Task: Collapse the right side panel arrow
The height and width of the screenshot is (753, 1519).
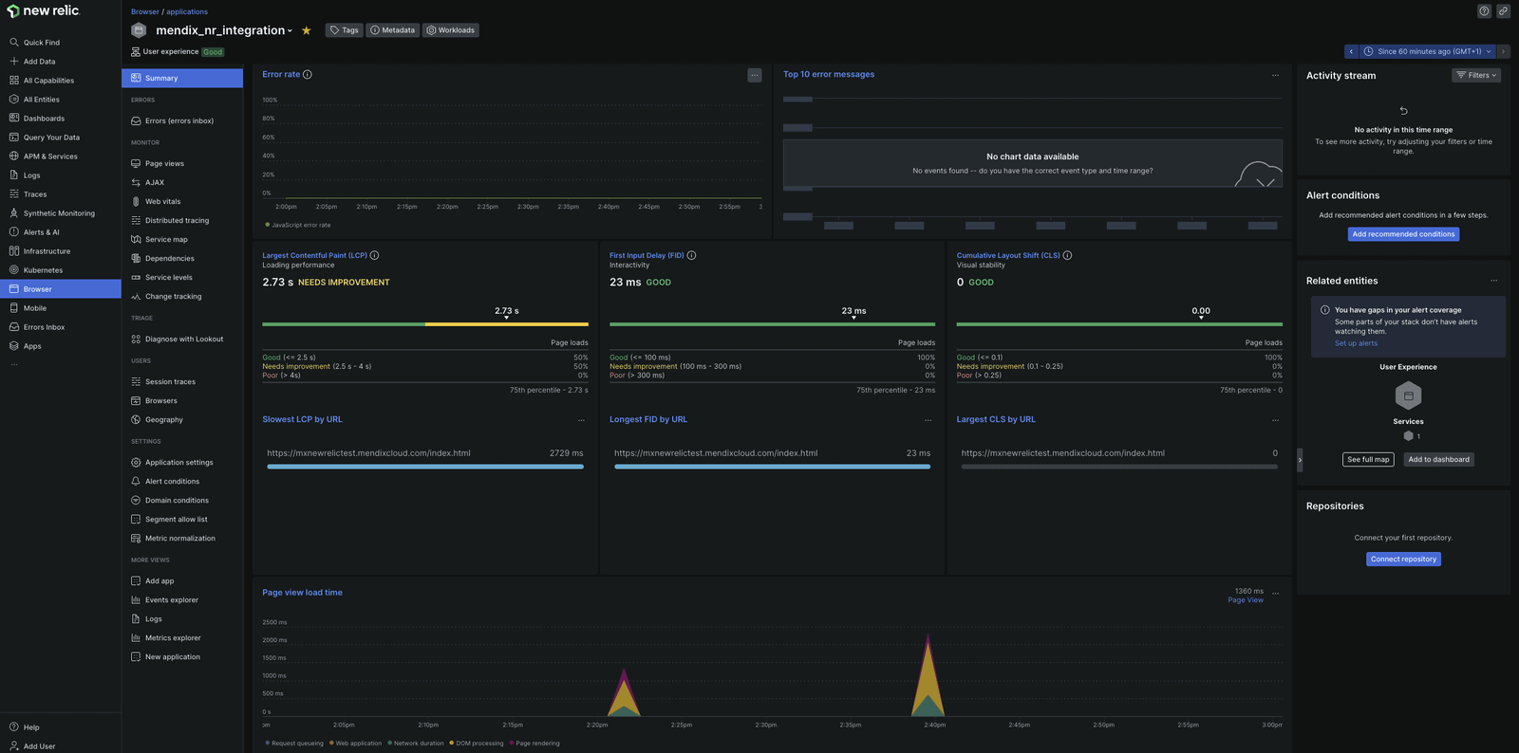Action: tap(1300, 460)
